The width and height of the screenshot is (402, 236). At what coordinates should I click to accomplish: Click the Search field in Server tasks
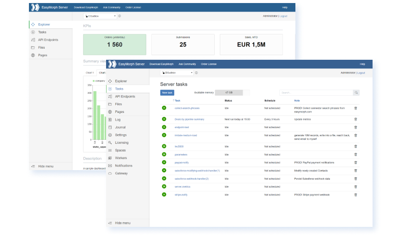316,93
